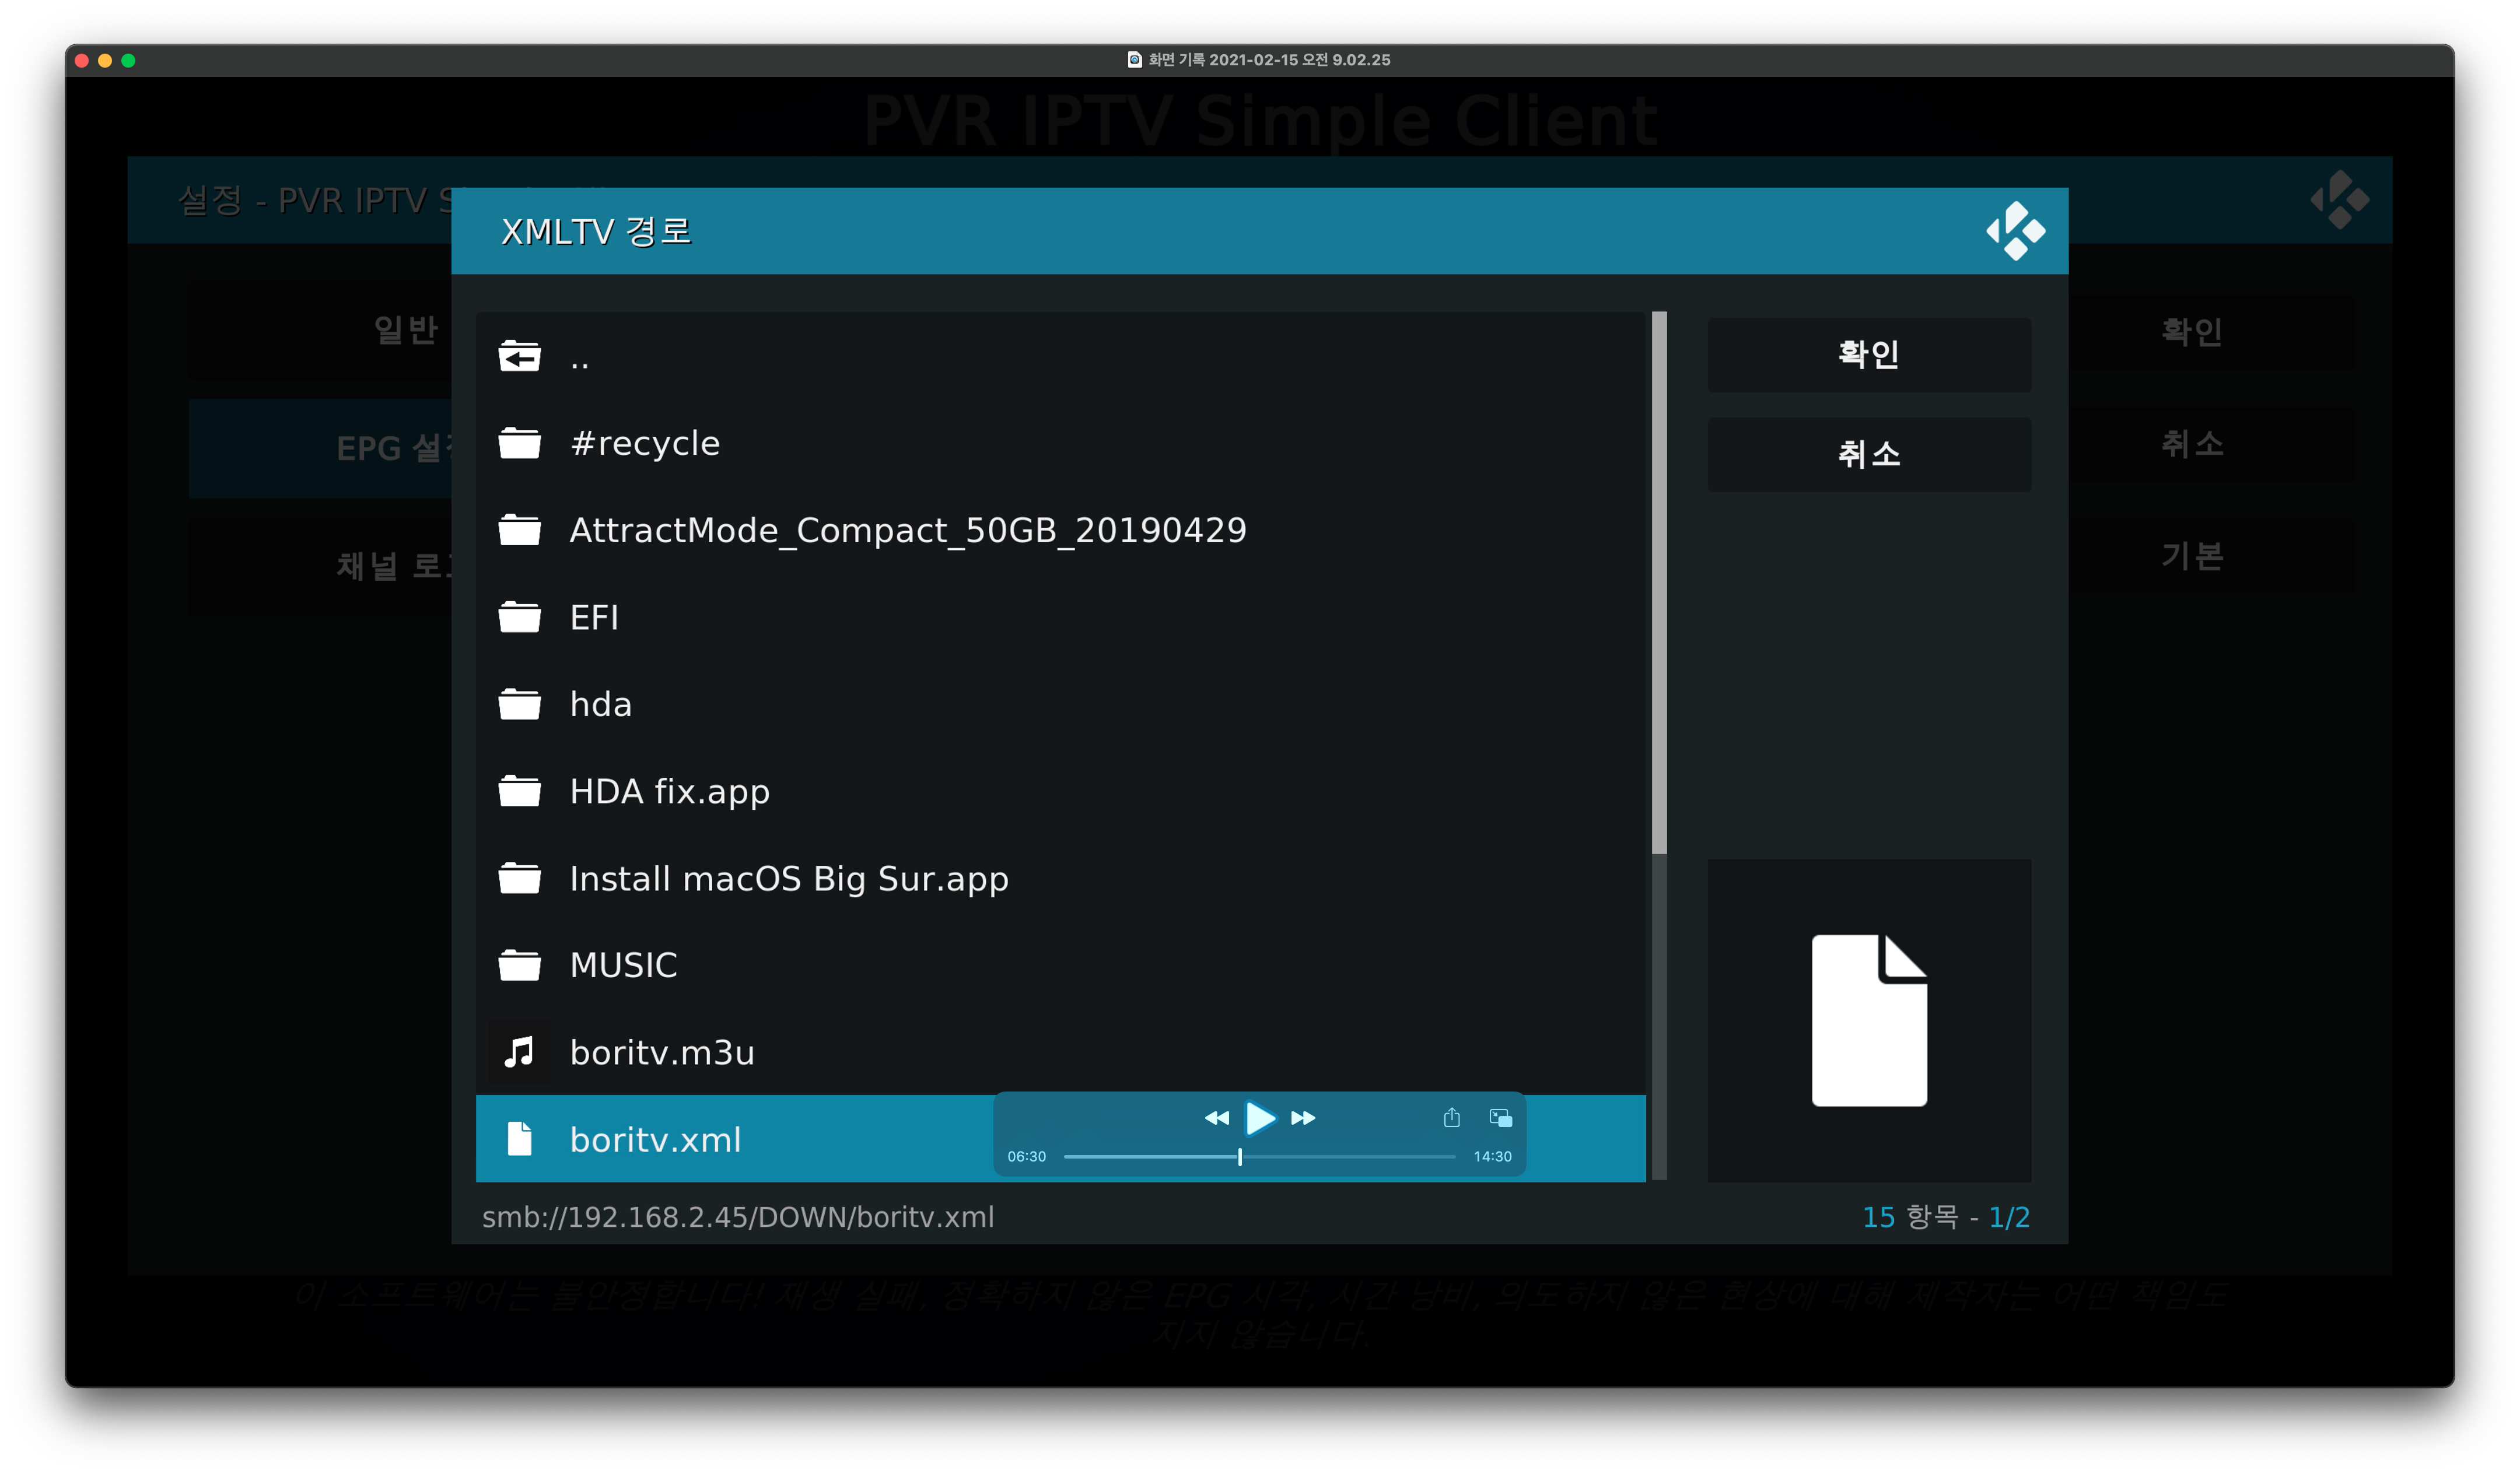This screenshot has width=2520, height=1474.
Task: Open the AttractMode_Compact_50GB_20190429 folder
Action: tap(907, 529)
